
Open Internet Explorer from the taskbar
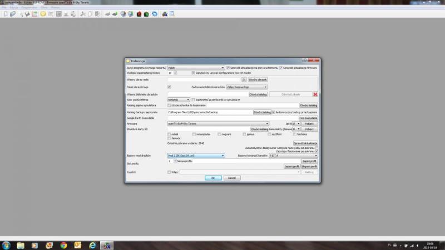[x=93, y=245]
